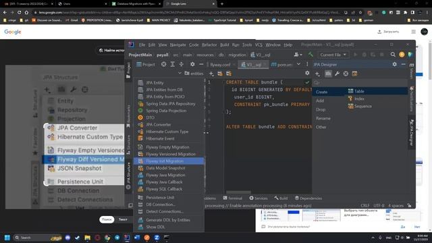Switch to flyway.conf editor tab
The image size is (432, 243).
(220, 65)
